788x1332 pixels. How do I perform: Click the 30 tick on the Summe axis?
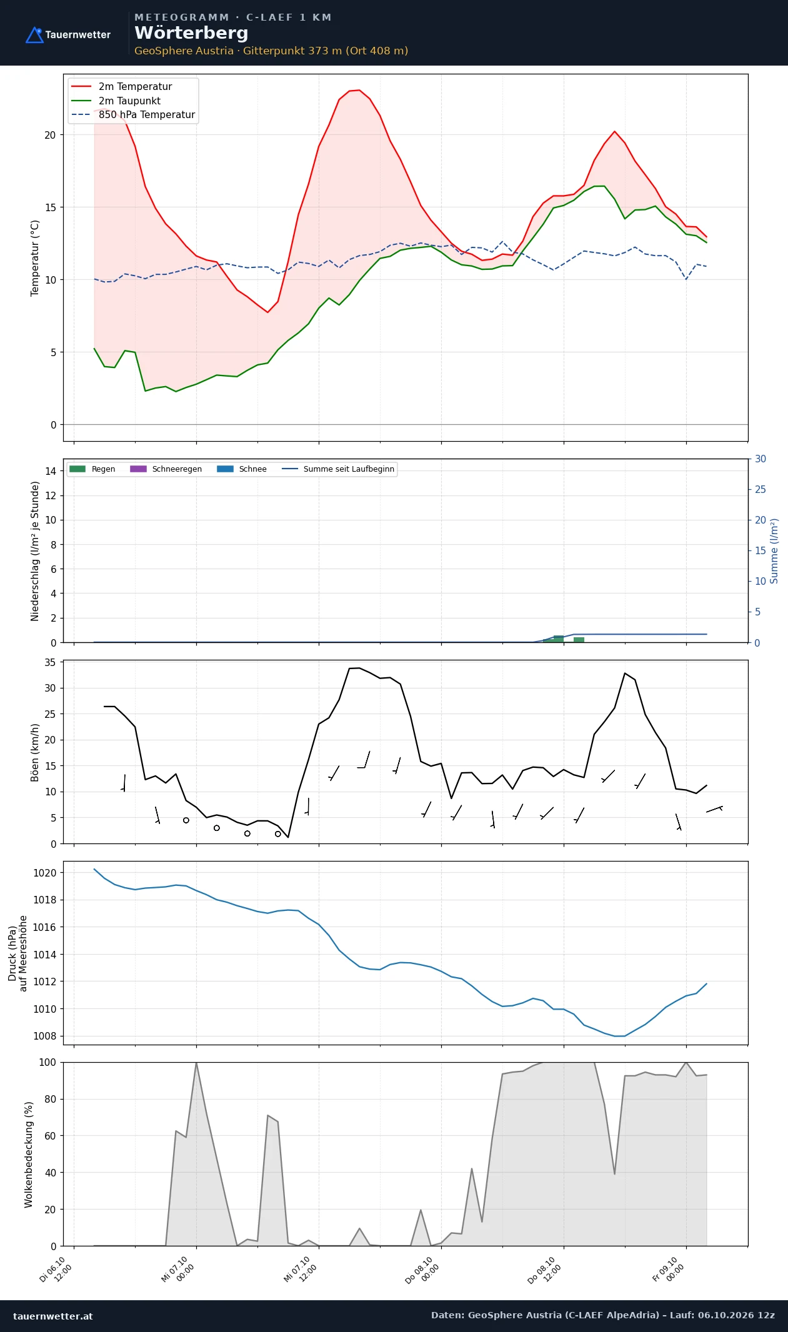click(x=761, y=459)
